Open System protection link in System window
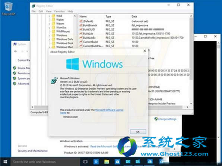Screen dimensions: 222x166 [23, 78]
